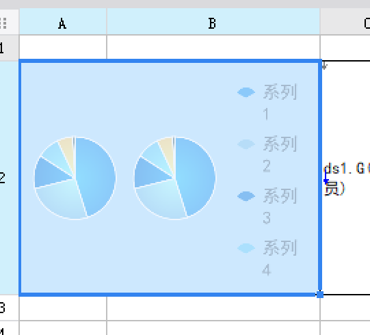This screenshot has width=370, height=335.
Task: Click the left pie chart
Action: tap(75, 178)
